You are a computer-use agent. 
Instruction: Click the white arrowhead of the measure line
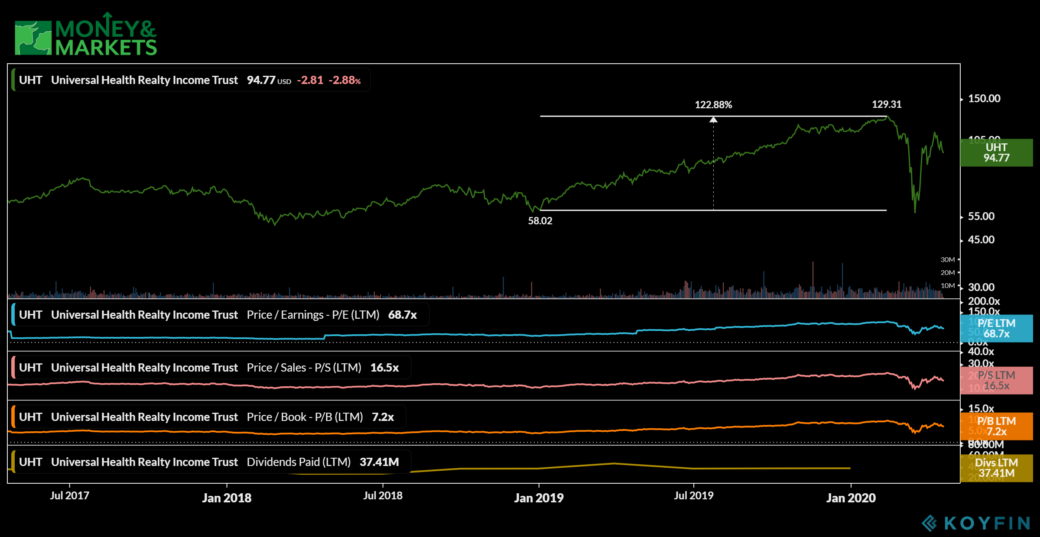click(x=713, y=120)
